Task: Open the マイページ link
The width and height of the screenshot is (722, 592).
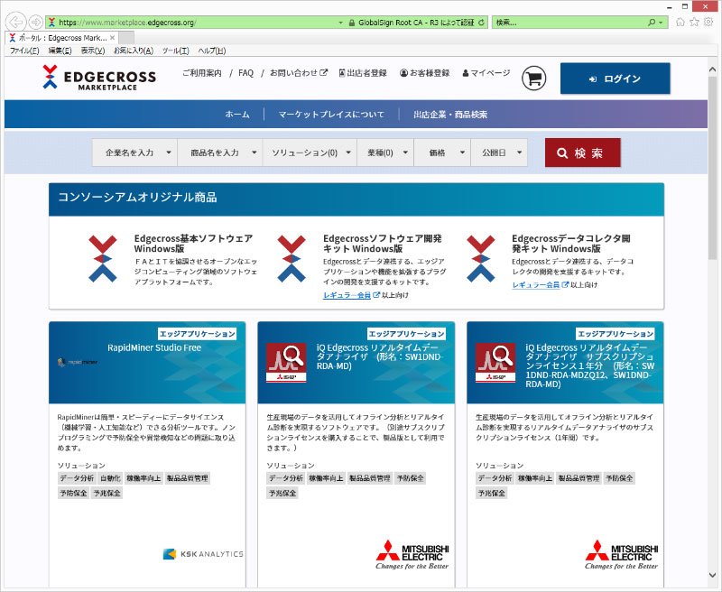Action: [486, 73]
